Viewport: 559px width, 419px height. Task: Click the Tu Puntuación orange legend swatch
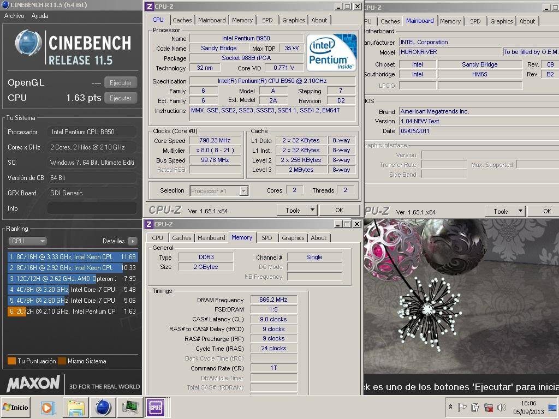tap(11, 361)
